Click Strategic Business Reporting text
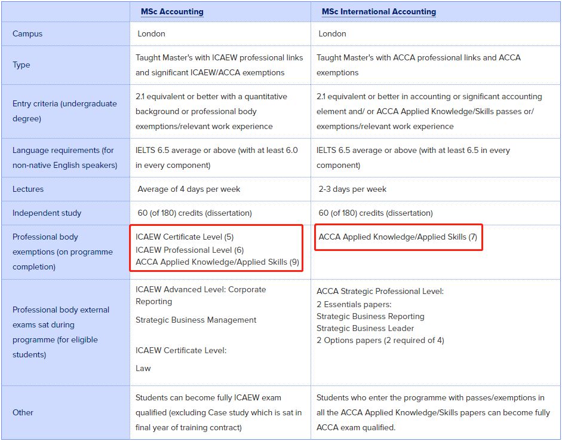This screenshot has height=441, width=562. 370,316
